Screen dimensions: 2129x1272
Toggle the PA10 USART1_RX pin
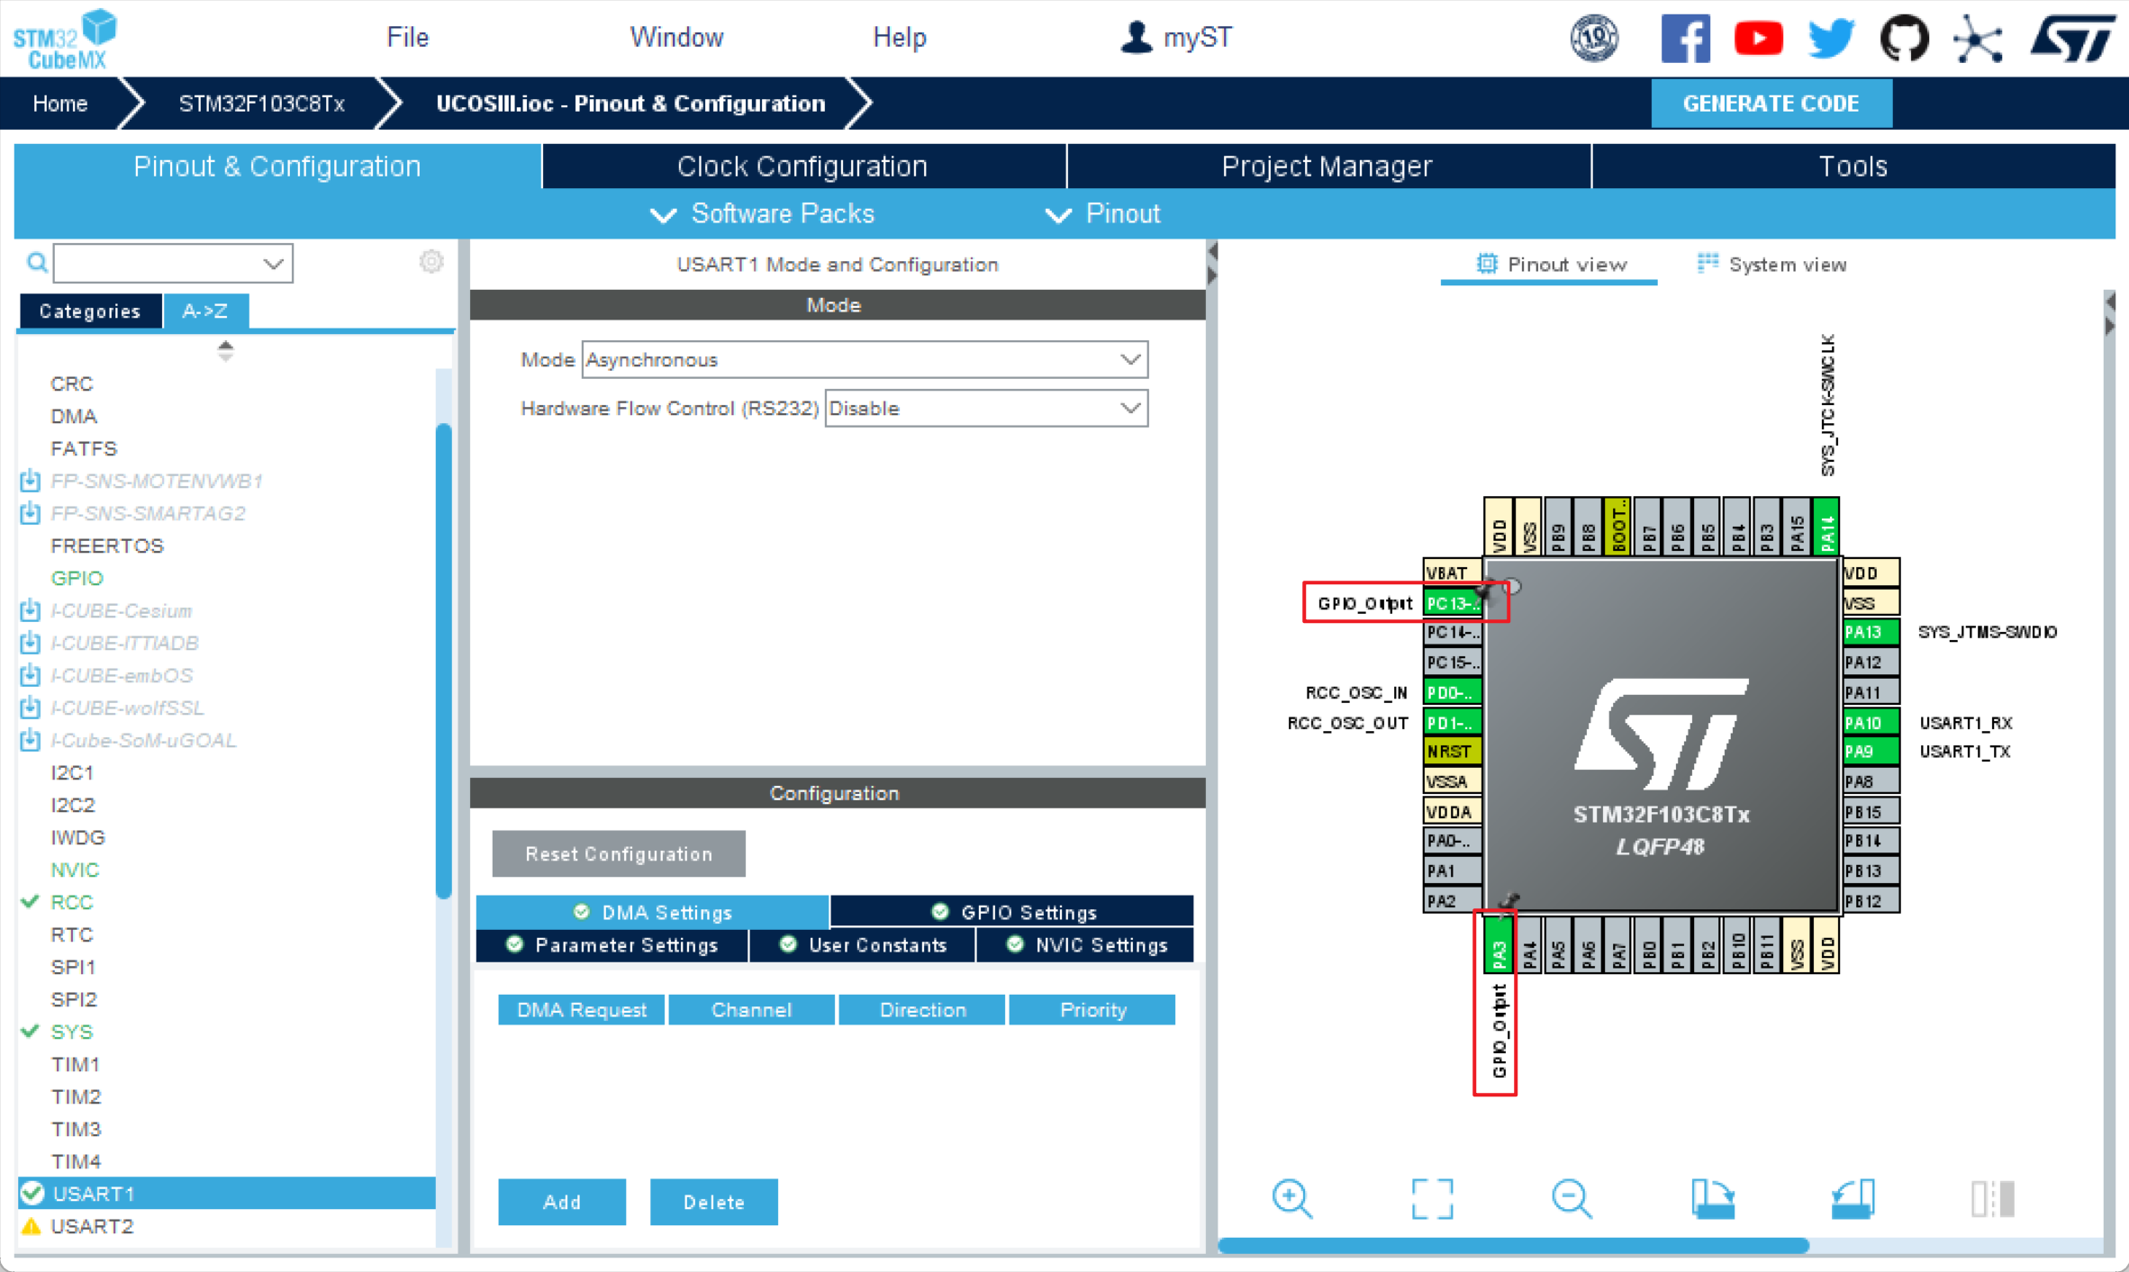click(1870, 722)
